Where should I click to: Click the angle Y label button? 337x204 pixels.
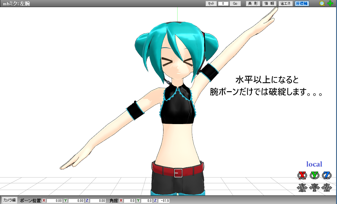pyautogui.click(x=138, y=200)
